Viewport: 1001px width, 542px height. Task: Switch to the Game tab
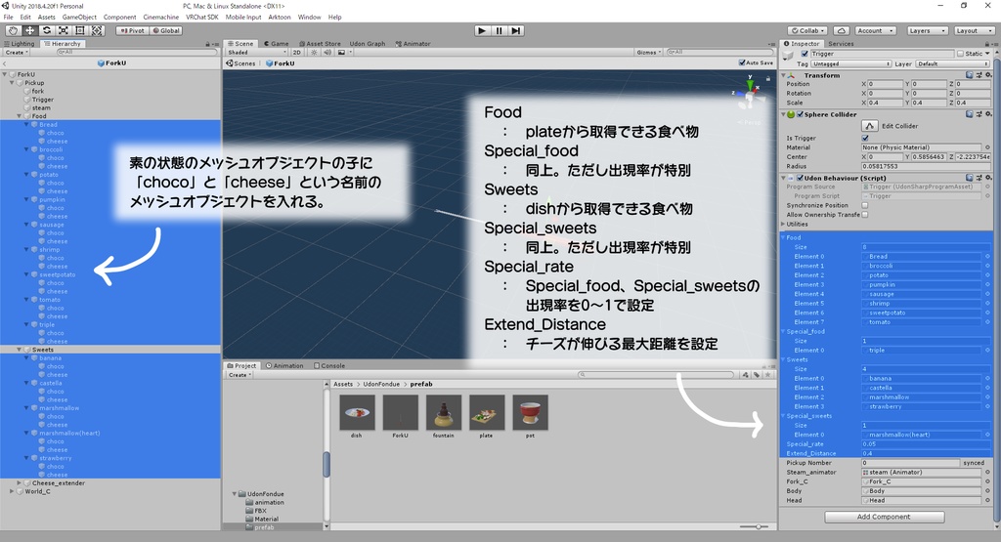[277, 43]
